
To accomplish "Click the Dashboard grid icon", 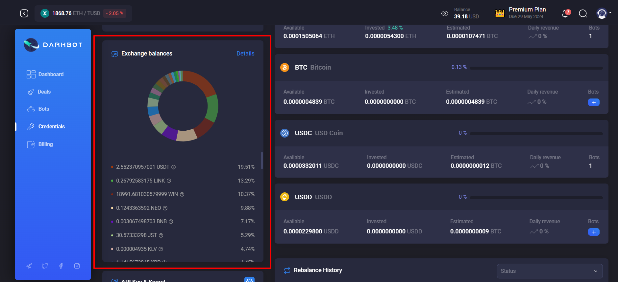I will (31, 74).
